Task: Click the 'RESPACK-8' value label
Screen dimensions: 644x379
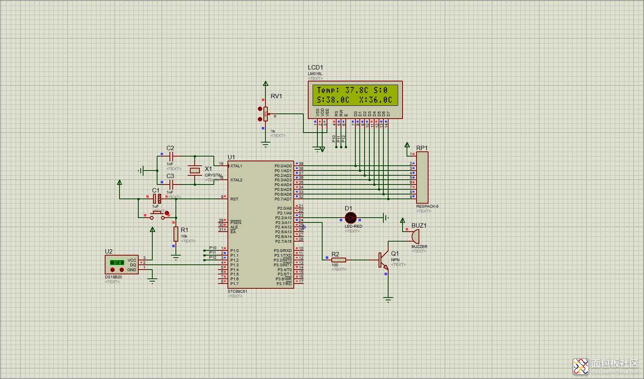Action: [x=427, y=206]
